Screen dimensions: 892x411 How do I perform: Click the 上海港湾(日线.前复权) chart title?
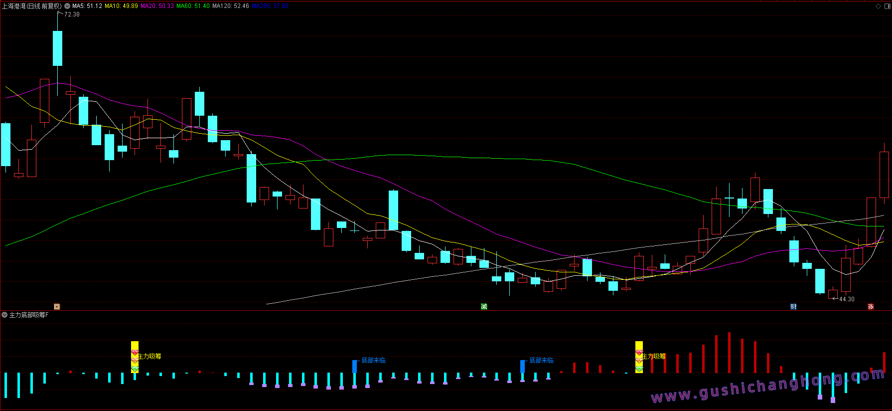[32, 6]
